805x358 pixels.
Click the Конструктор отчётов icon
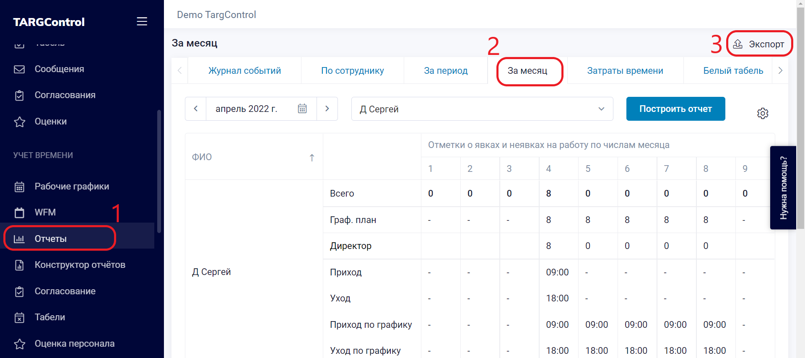19,265
